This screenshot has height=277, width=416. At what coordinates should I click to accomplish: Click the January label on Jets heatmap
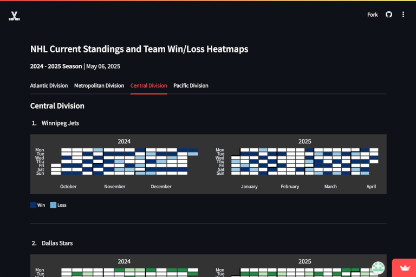coord(249,186)
